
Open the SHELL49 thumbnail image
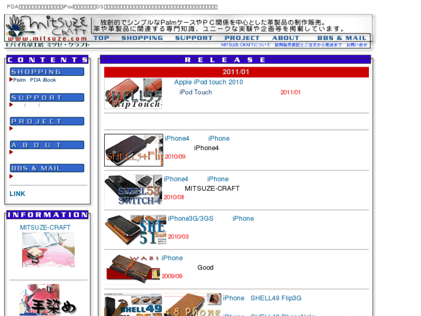(x=133, y=305)
